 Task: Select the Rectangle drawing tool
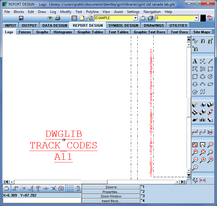pos(210,69)
